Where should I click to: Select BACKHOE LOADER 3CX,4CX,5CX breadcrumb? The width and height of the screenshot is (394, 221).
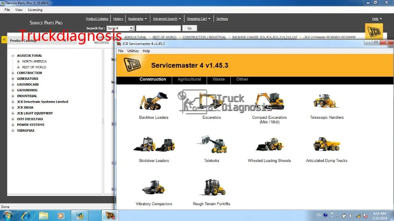click(x=264, y=37)
